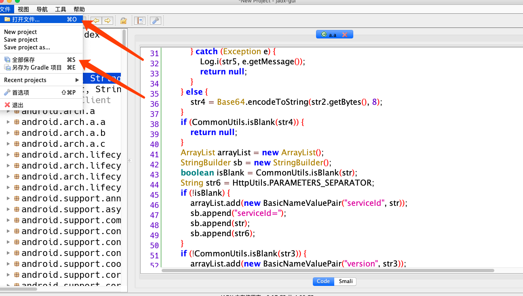Viewport: 523px width, 296px height.
Task: Click 'if (!isBlank) {' on line 45
Action: click(205, 193)
